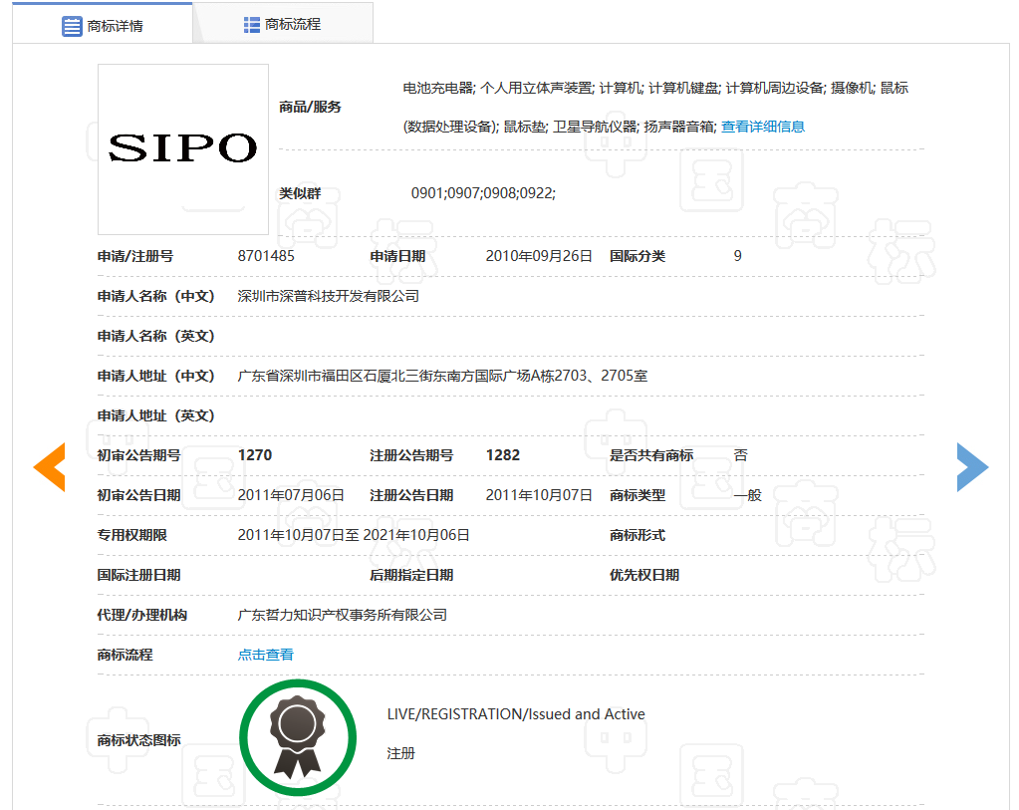
Task: Click the applicant address starting 广东省深圳市福田区
Action: click(442, 376)
